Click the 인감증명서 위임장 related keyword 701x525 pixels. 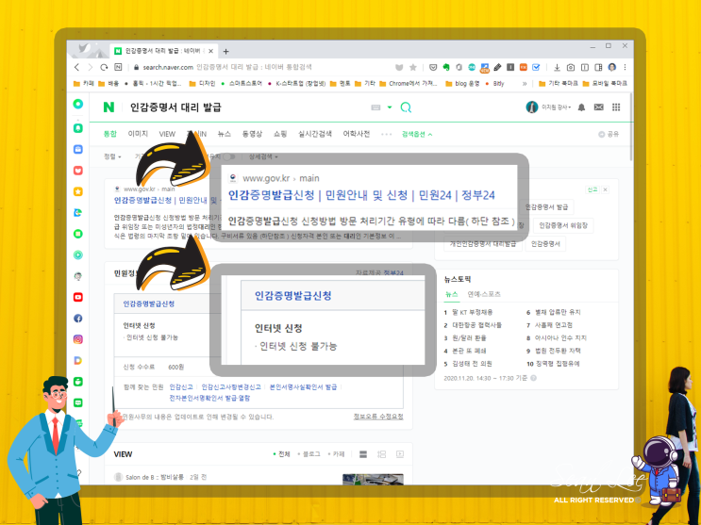pos(563,225)
